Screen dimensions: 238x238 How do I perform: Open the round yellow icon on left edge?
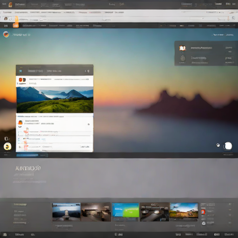point(7,146)
